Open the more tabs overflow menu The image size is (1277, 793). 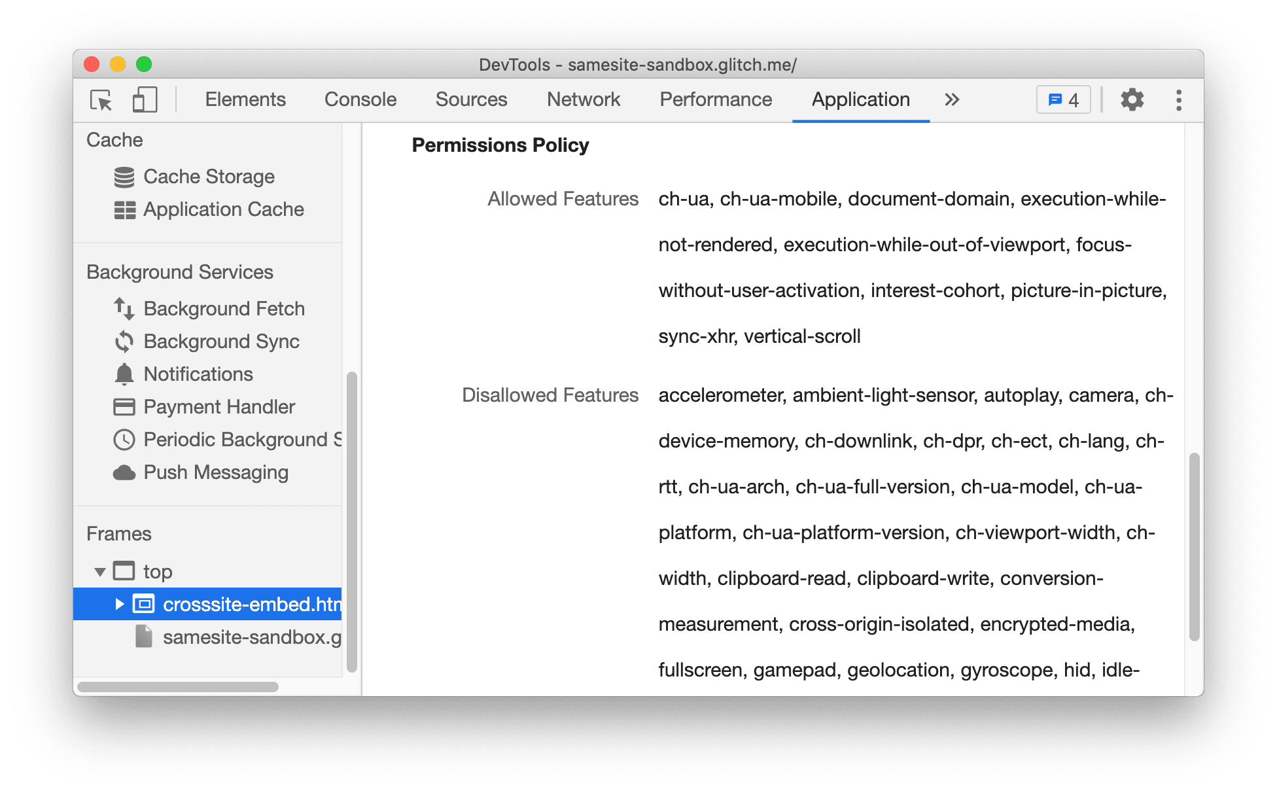click(x=953, y=99)
